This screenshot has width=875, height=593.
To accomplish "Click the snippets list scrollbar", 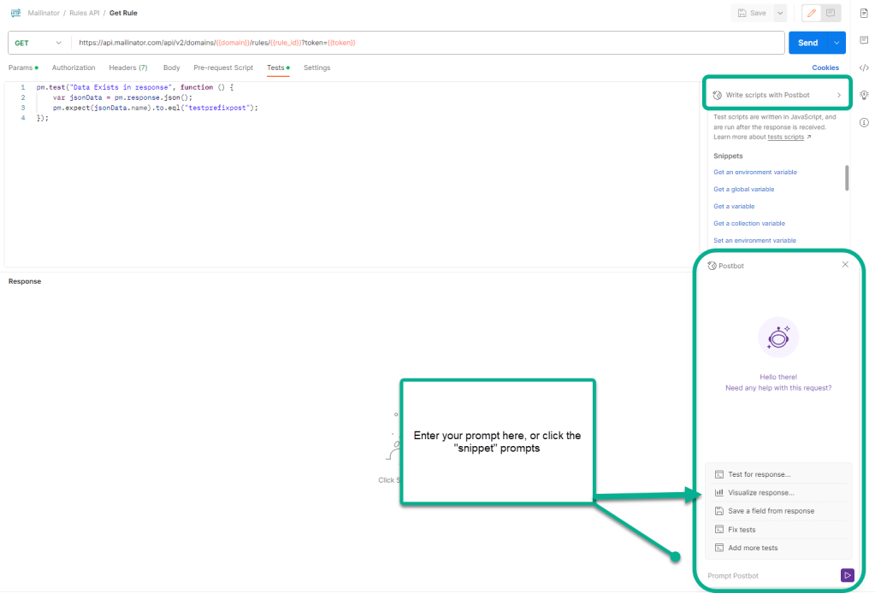I will (x=847, y=178).
